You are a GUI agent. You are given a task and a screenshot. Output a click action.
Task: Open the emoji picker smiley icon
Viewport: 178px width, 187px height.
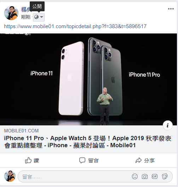(x=135, y=176)
